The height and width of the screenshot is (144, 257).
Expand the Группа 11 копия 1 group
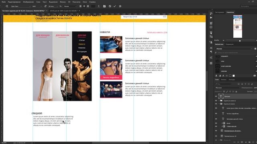[x=219, y=100]
